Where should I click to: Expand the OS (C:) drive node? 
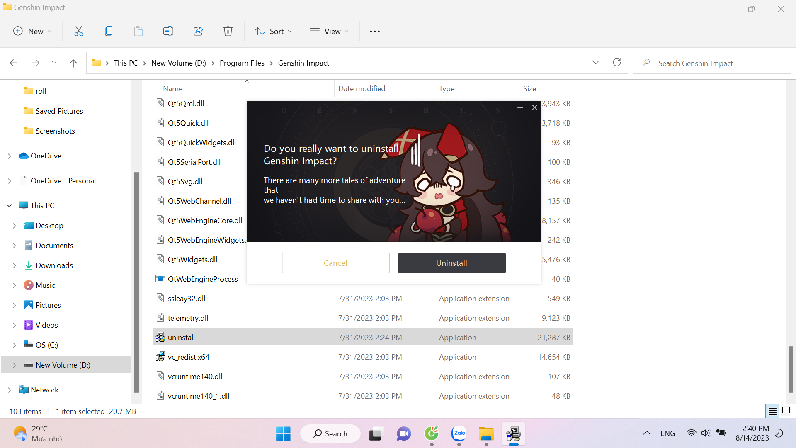(x=15, y=345)
